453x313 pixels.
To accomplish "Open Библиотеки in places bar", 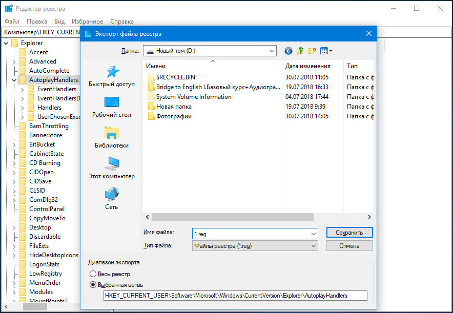I will [x=112, y=138].
